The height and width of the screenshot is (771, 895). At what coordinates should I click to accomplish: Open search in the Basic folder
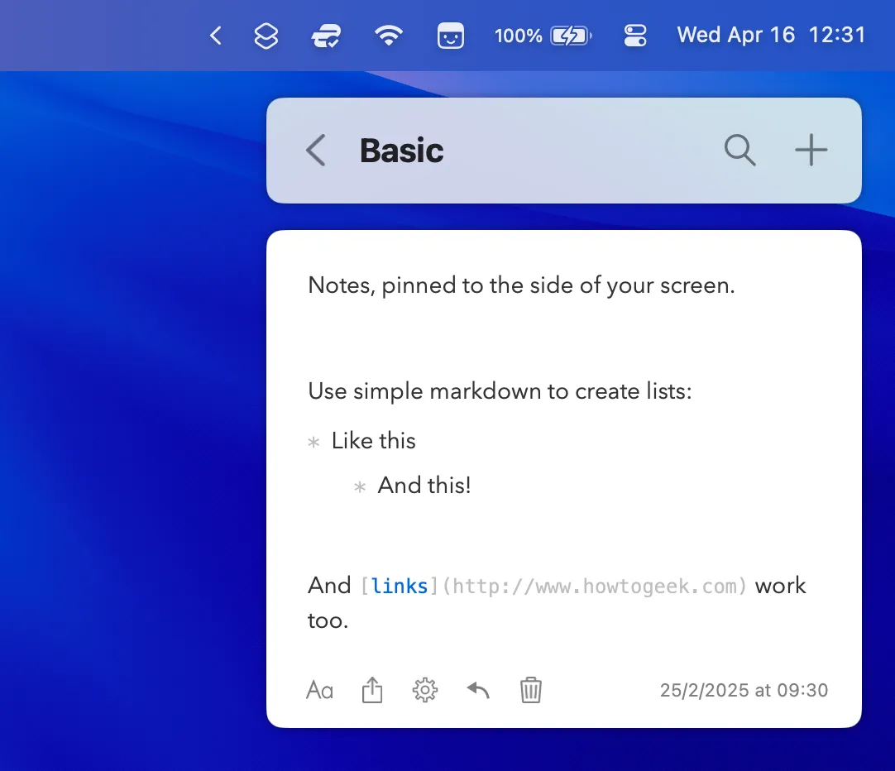coord(739,151)
